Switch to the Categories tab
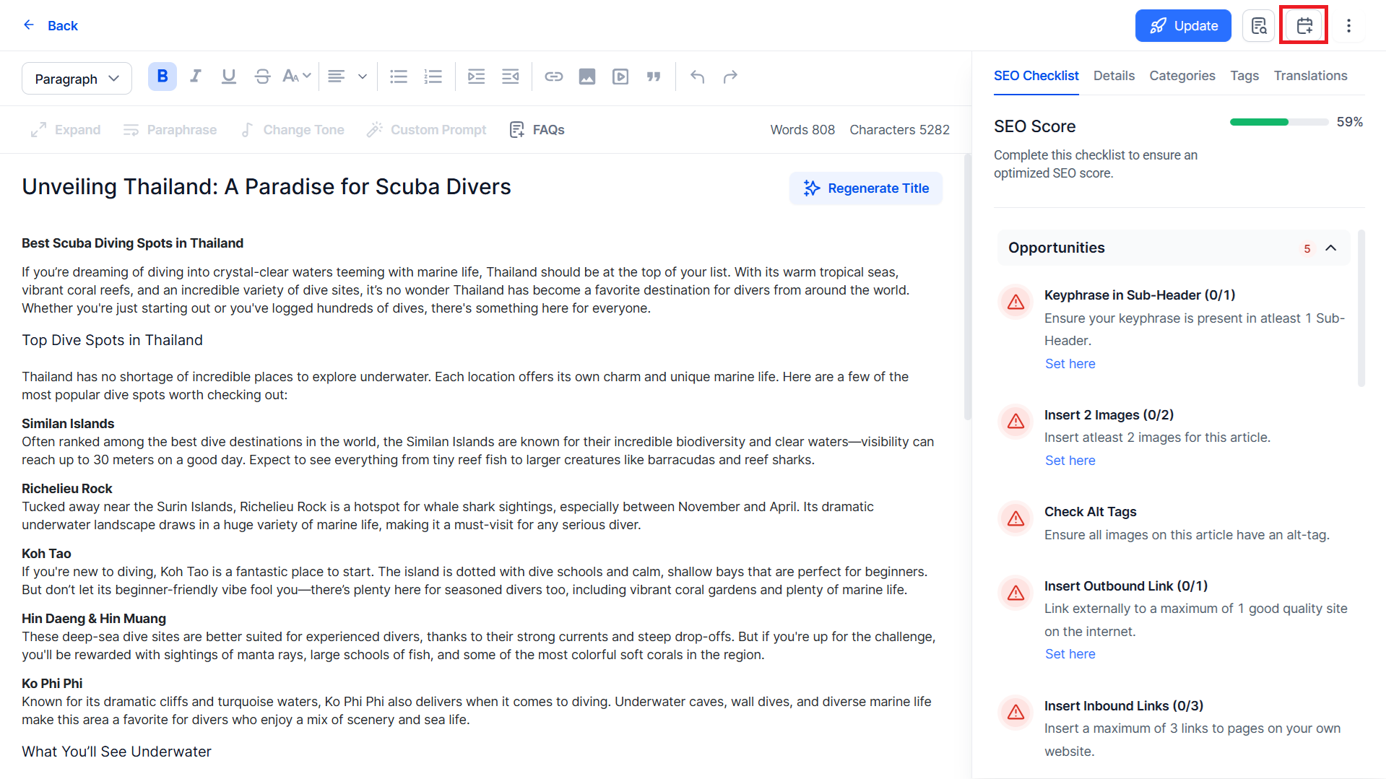Viewport: 1386px width, 779px height. click(1182, 76)
